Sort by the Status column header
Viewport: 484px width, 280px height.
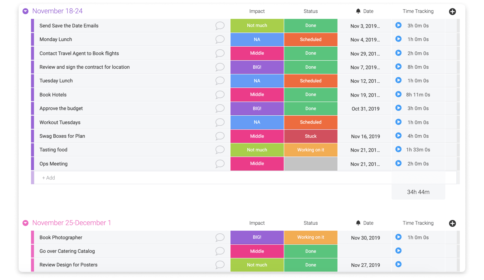click(x=311, y=11)
